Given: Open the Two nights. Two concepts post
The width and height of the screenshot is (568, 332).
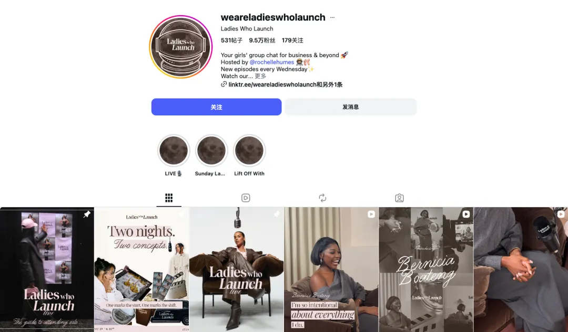Looking at the screenshot, I should (141, 270).
